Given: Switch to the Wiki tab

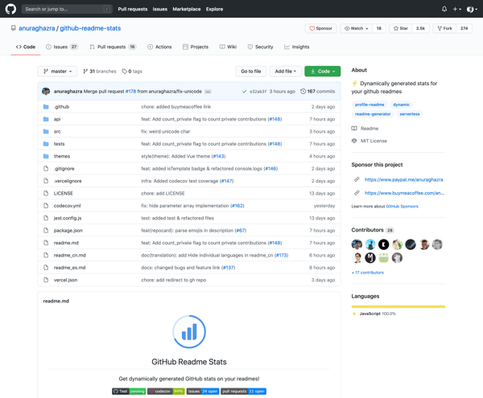Looking at the screenshot, I should 229,47.
